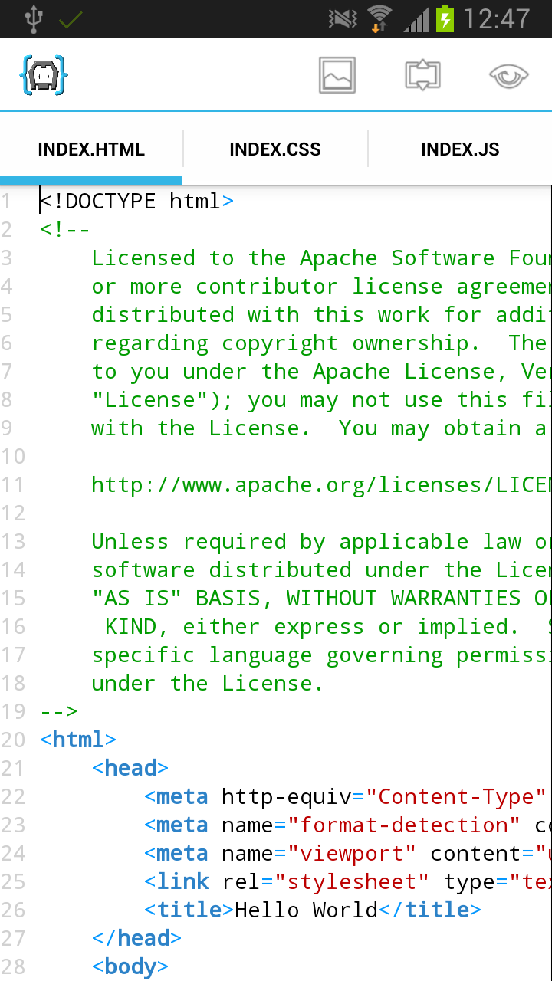
Task: Click the '<html>' tag on line 20
Action: click(x=78, y=740)
